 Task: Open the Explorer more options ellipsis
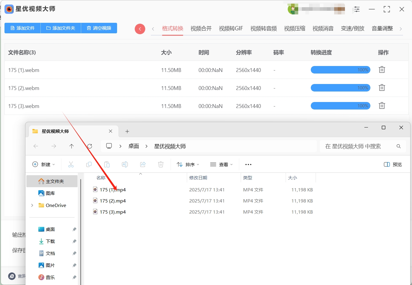[248, 164]
